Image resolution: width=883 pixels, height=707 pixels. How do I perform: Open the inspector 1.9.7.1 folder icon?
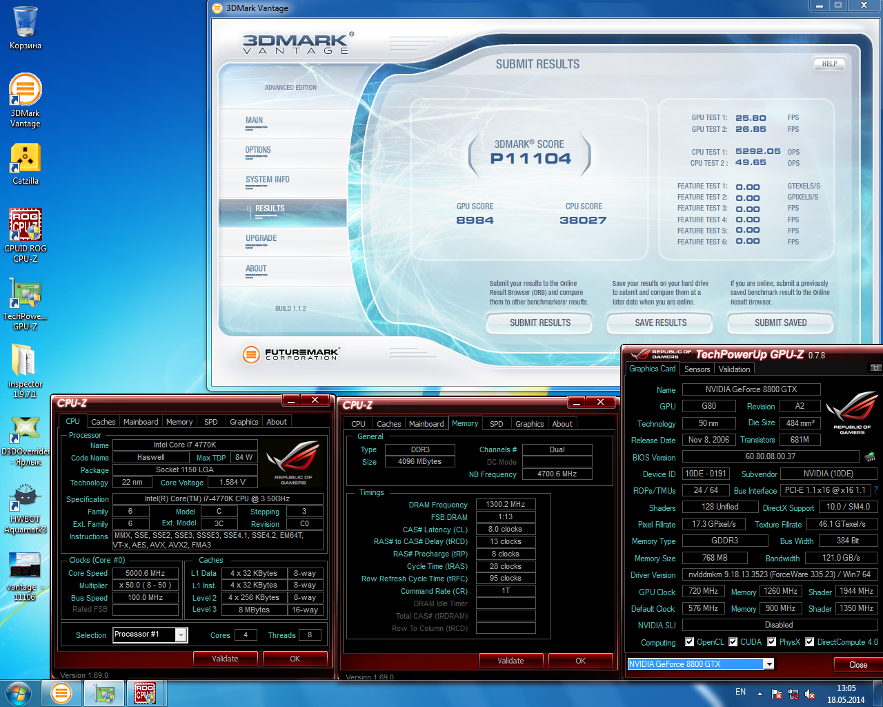[x=26, y=371]
